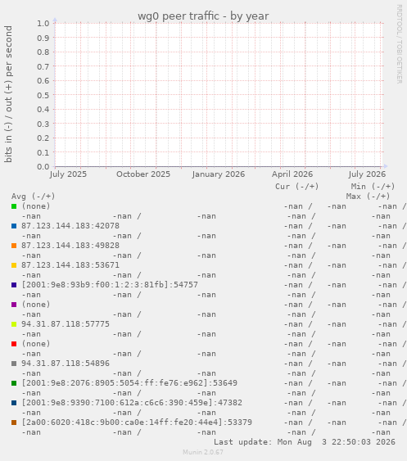Click the bright green swatch beside (none)
The width and height of the screenshot is (407, 461).
click(x=14, y=206)
